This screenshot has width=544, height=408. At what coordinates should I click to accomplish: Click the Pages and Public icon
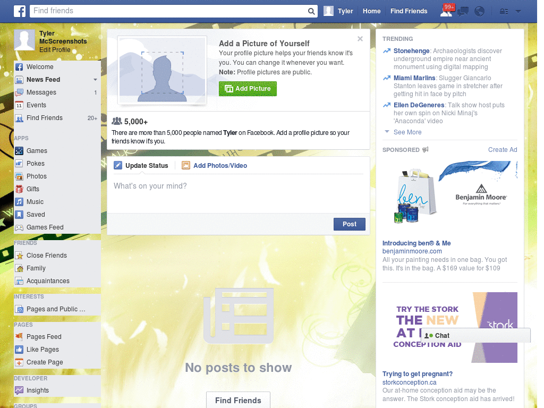pos(20,309)
